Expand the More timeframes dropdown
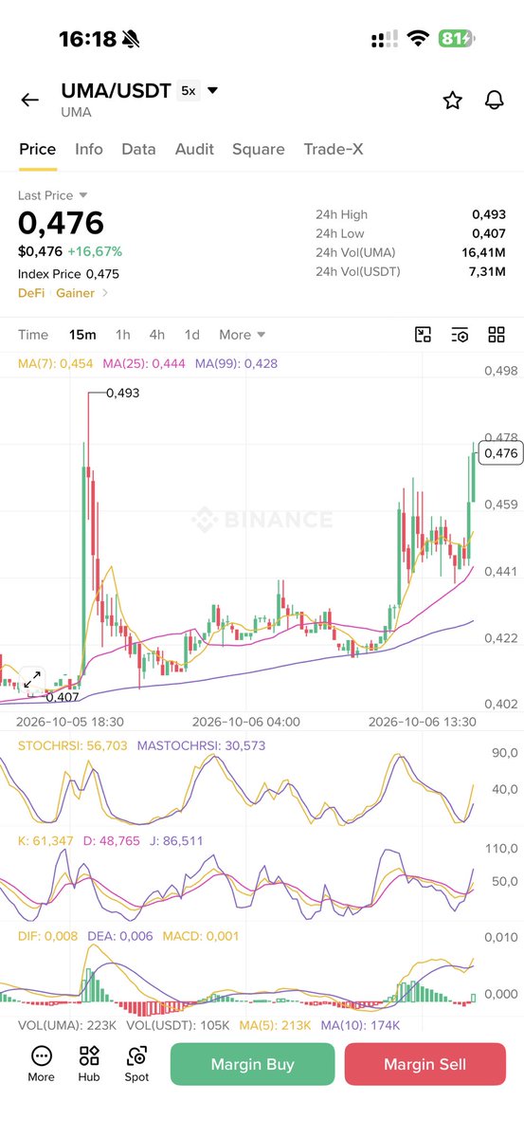Viewport: 524px width, 1138px height. coord(242,335)
